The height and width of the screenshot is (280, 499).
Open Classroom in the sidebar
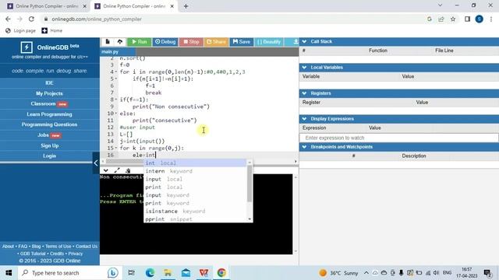point(49,103)
